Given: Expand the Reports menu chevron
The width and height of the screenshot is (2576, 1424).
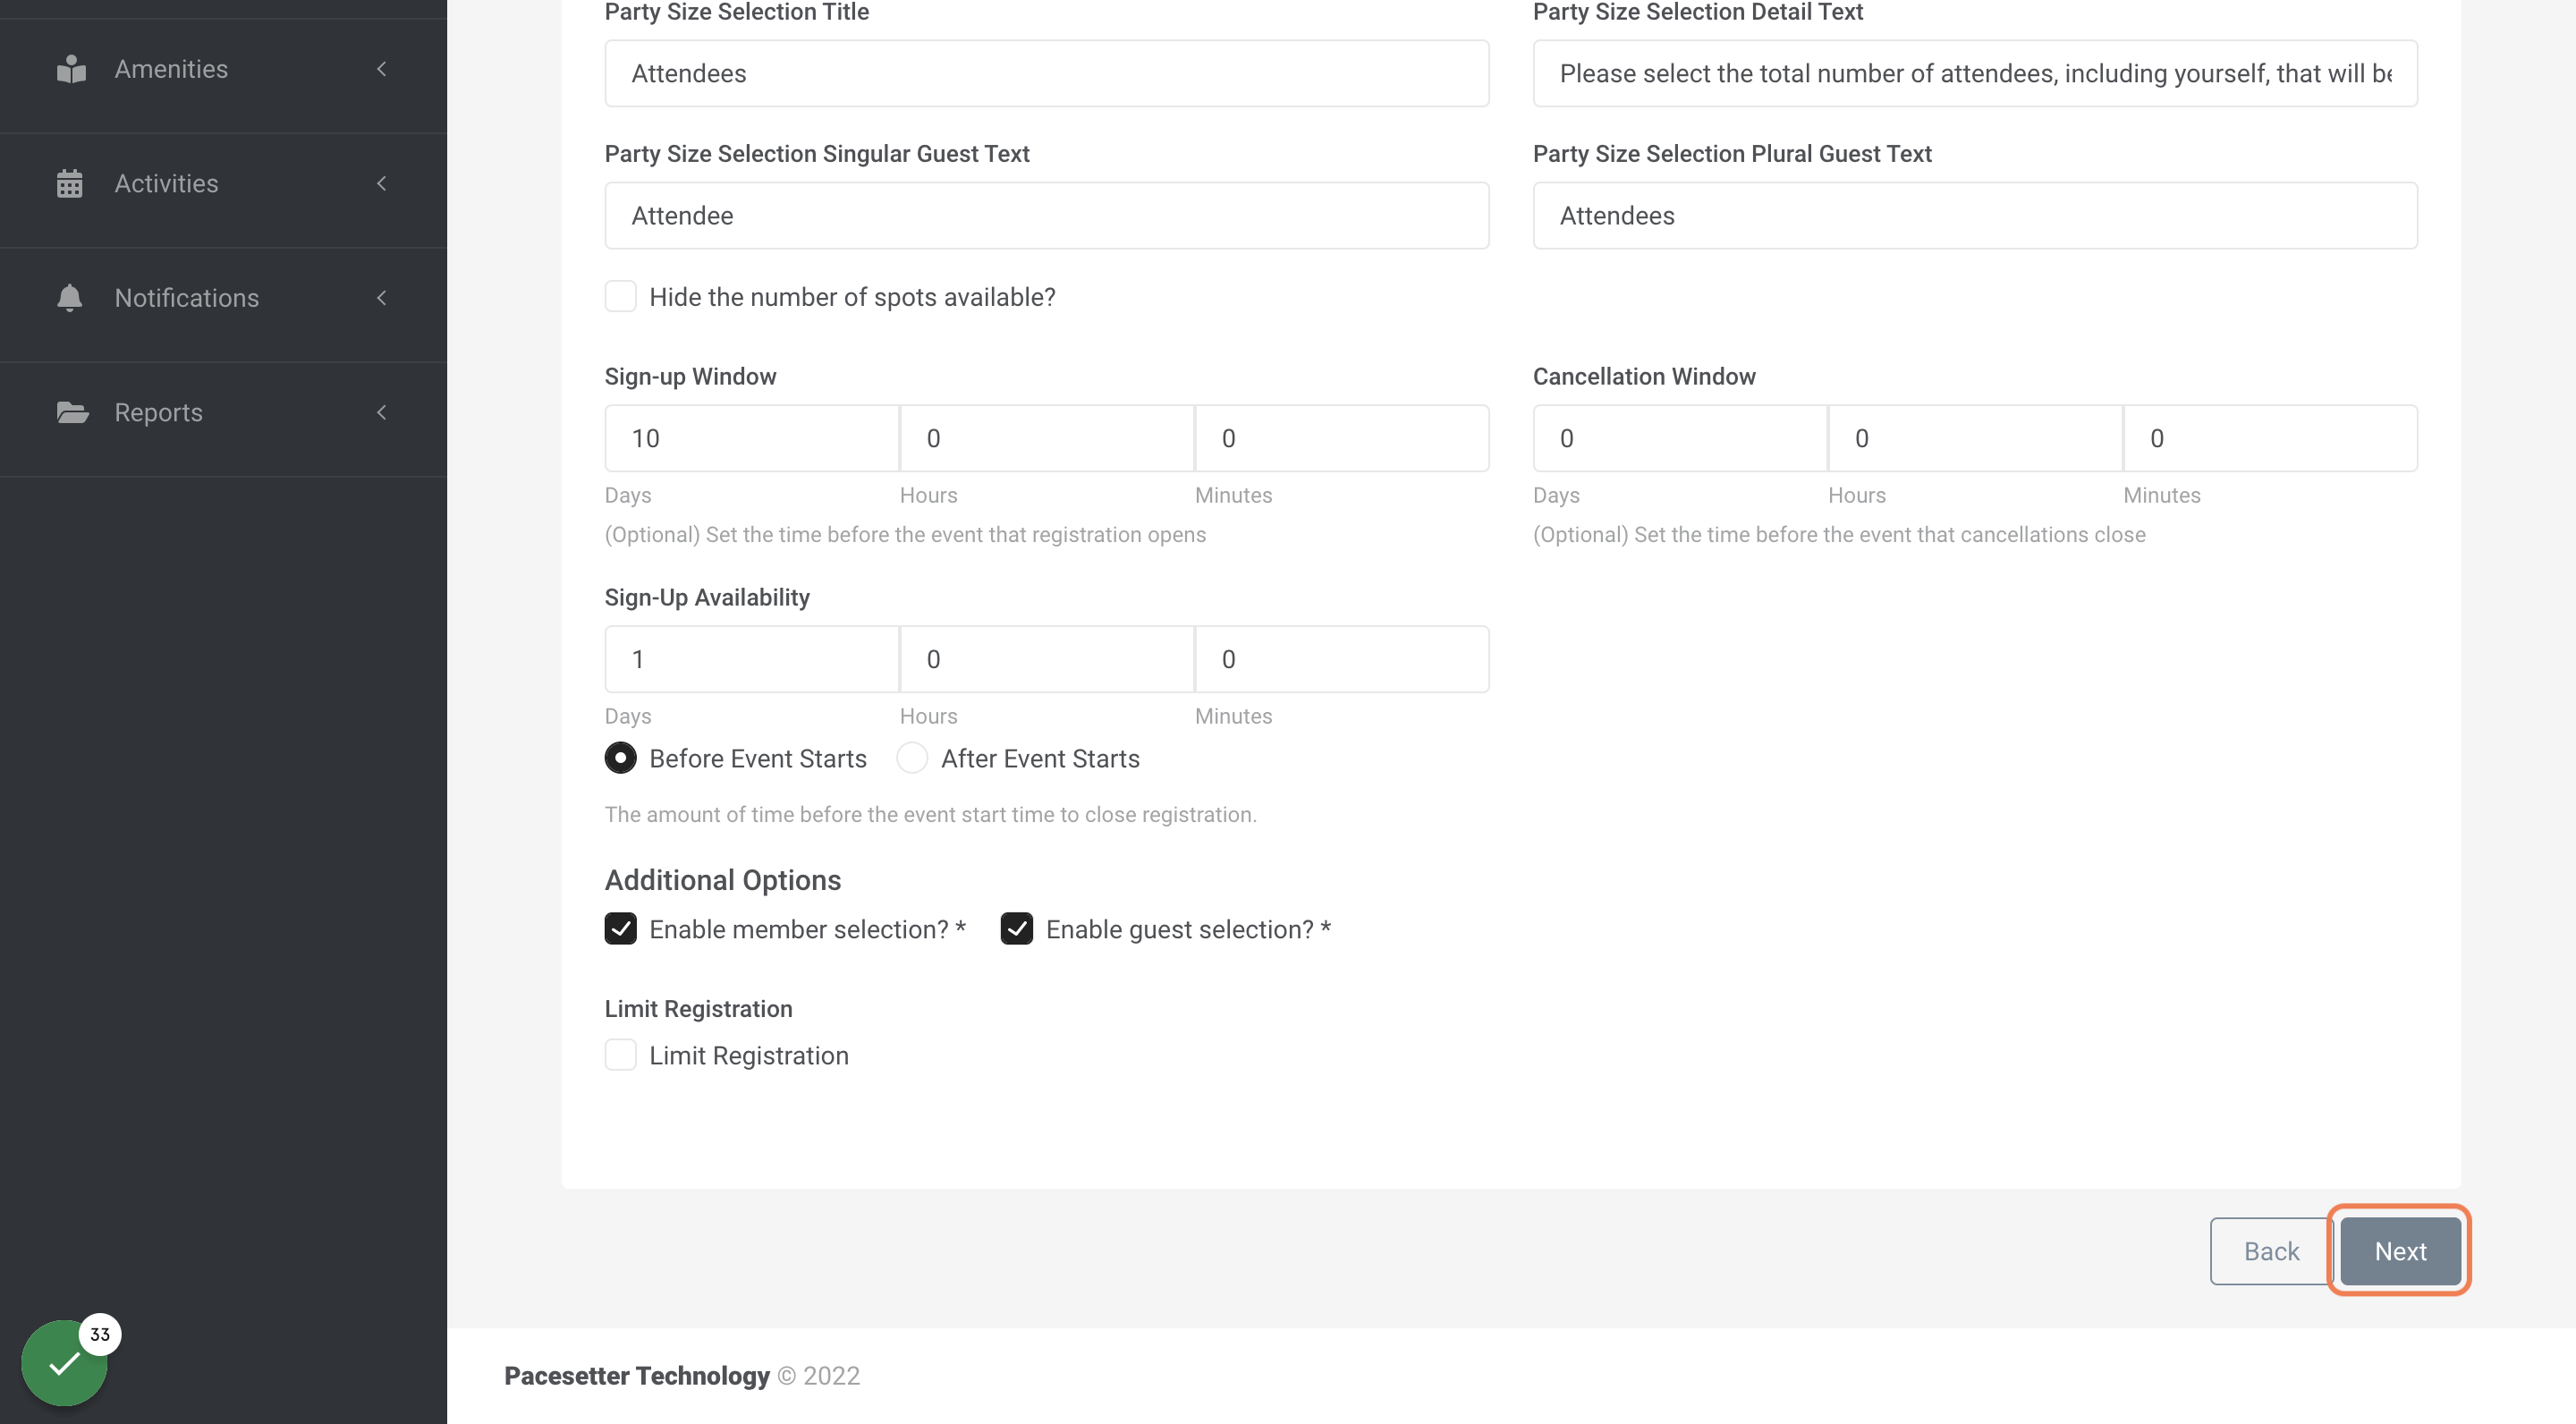Looking at the screenshot, I should point(382,412).
